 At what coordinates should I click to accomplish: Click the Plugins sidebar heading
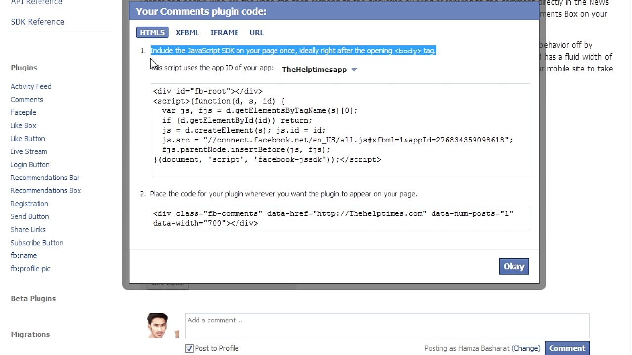pyautogui.click(x=24, y=68)
